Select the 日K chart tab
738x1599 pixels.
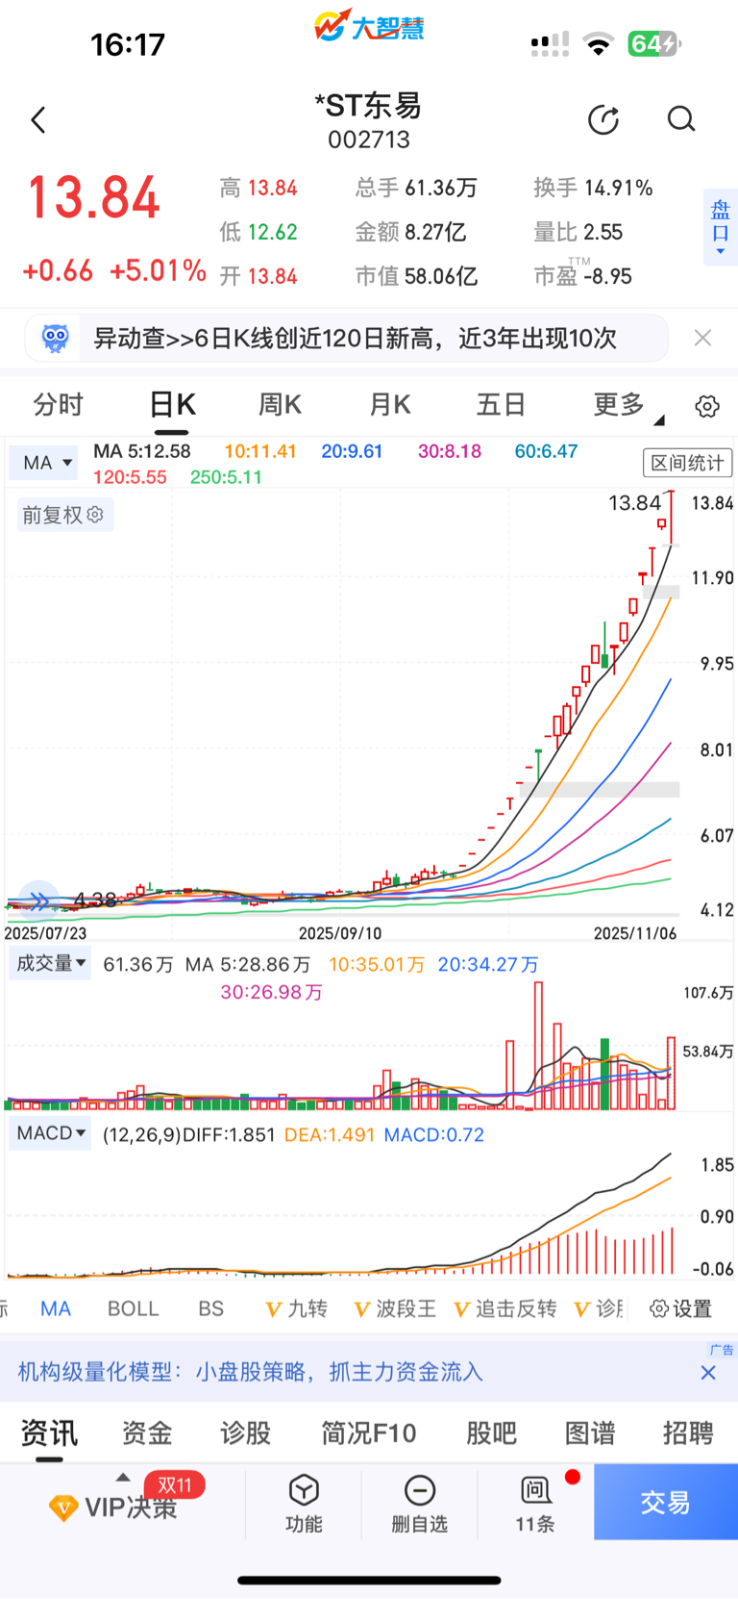pyautogui.click(x=173, y=405)
